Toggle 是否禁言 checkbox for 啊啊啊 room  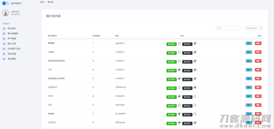(179, 44)
